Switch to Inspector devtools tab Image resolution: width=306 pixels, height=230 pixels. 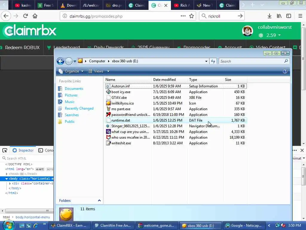23,150
